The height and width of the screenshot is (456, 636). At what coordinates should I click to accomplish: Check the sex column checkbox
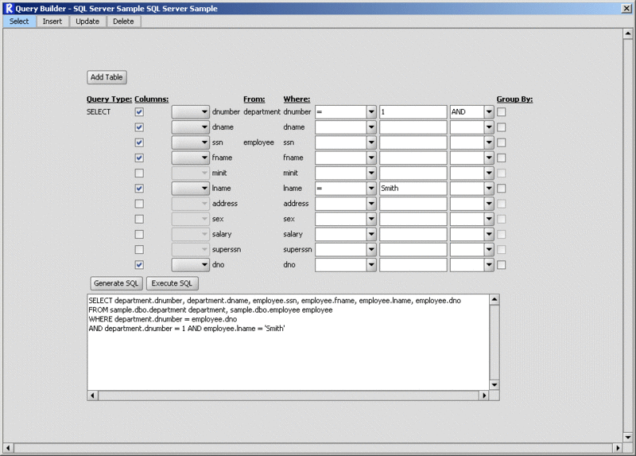click(139, 219)
